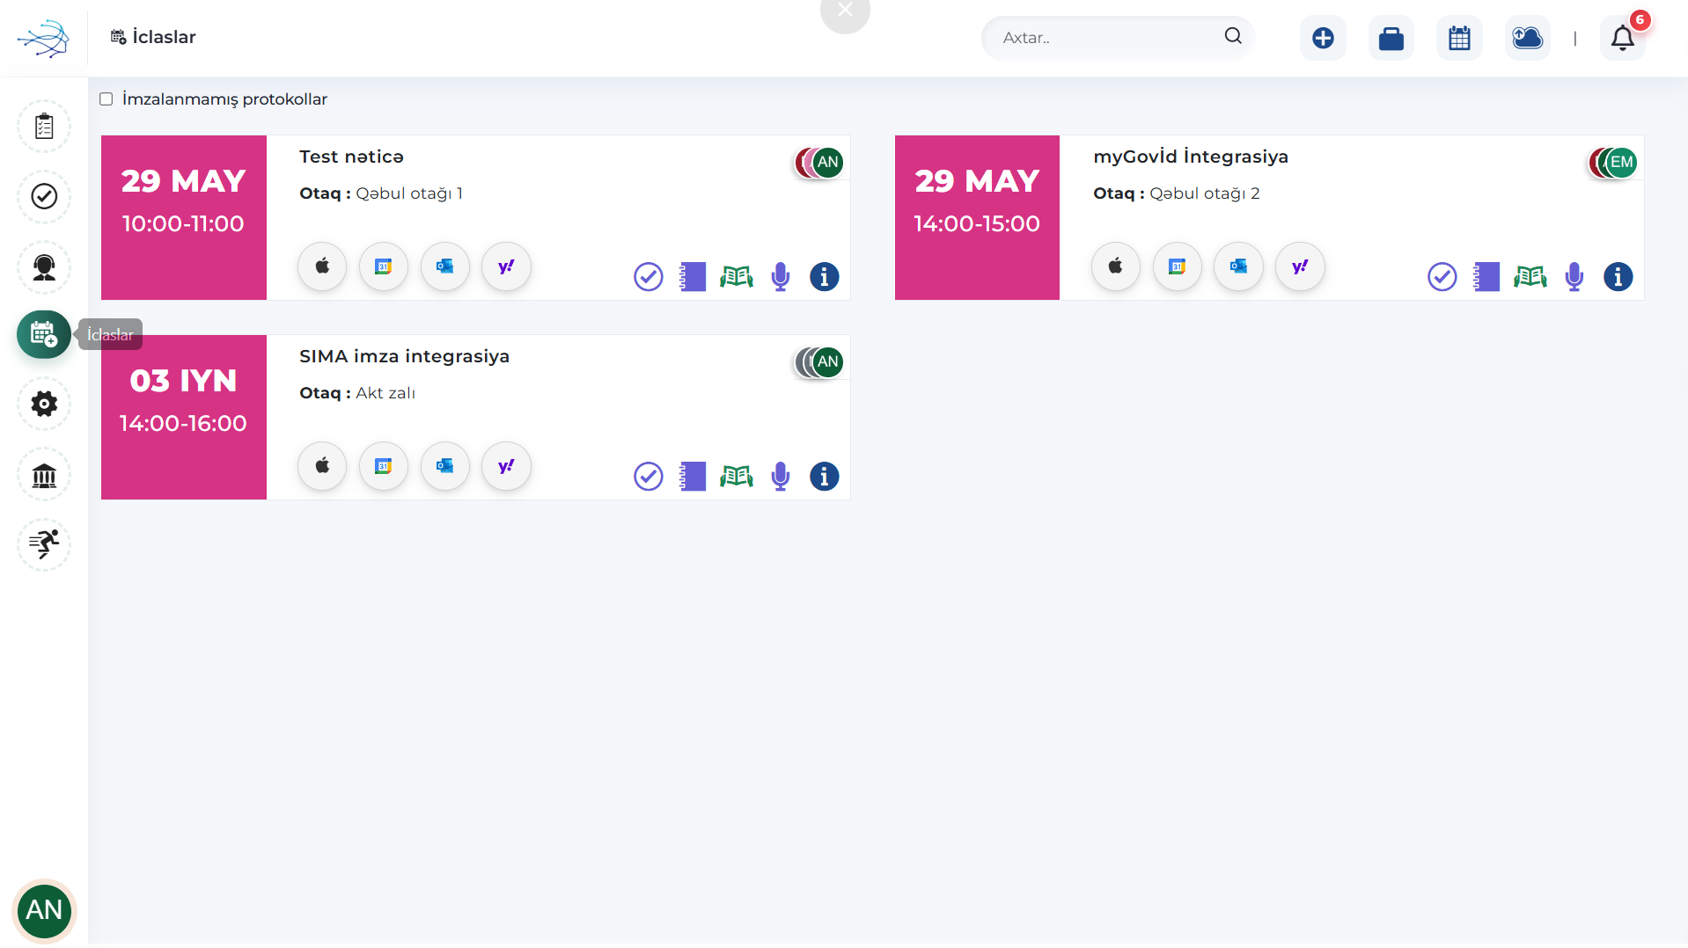Click the plus add icon in header
Screen dimensions: 1688x948
point(1323,38)
